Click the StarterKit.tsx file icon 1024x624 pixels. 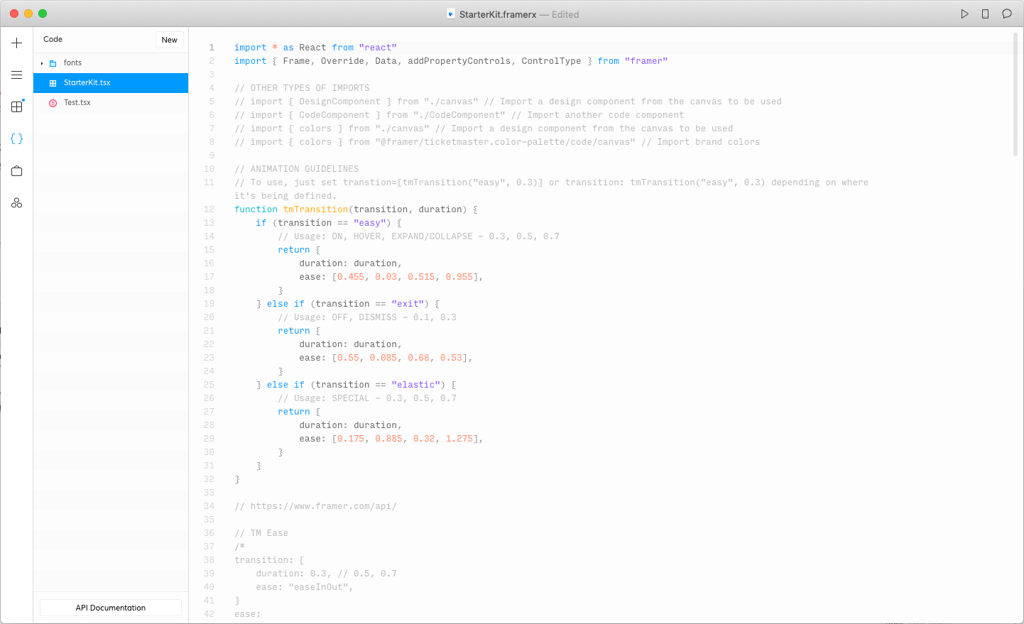click(x=53, y=83)
